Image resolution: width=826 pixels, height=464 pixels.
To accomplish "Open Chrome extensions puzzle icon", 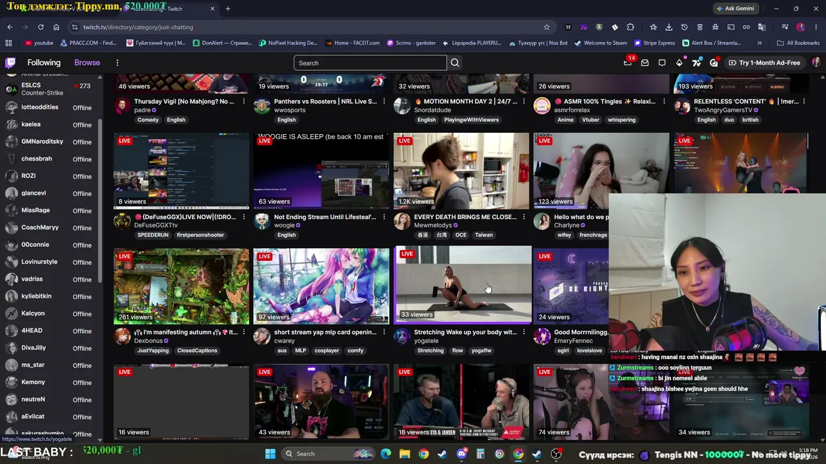I will (630, 27).
